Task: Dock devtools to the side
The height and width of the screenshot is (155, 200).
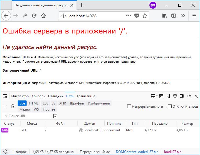Action: [x=182, y=96]
